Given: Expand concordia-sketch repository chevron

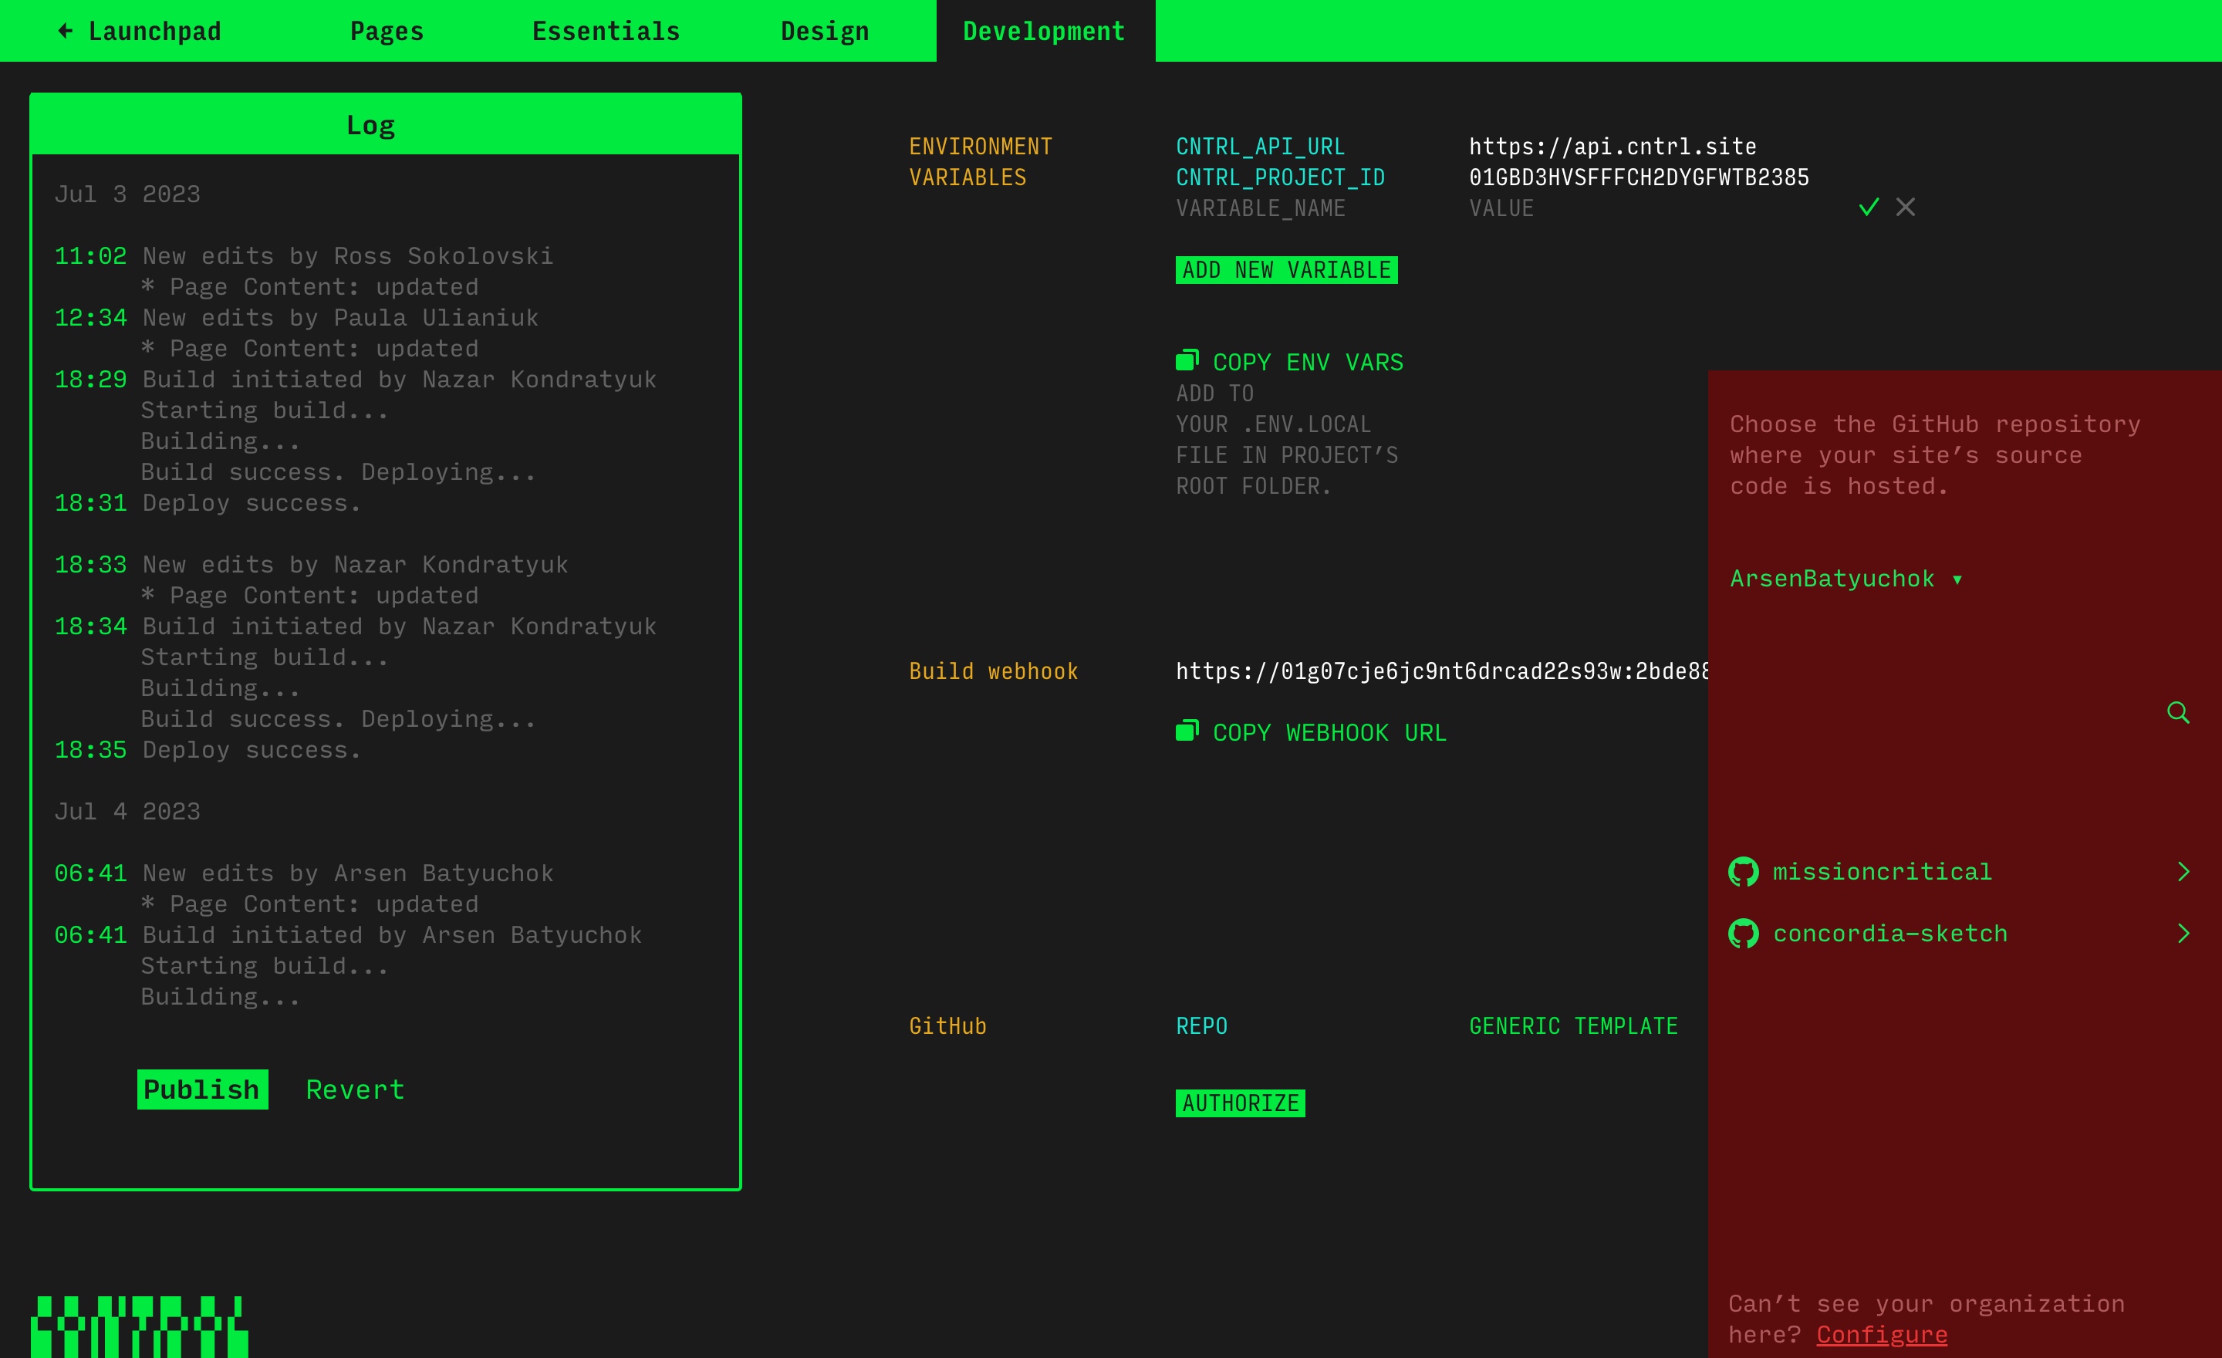Looking at the screenshot, I should point(2183,934).
